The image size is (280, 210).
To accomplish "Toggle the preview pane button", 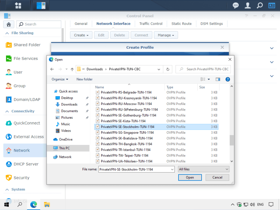I will point(218,79).
